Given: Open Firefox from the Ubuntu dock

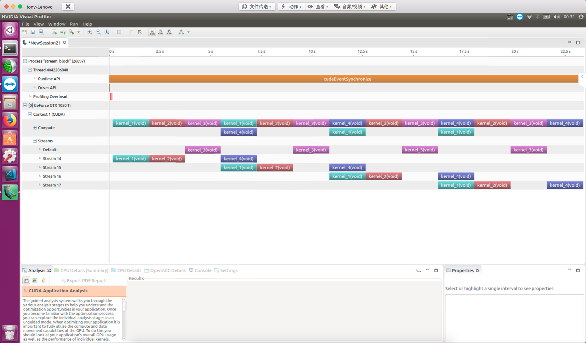Looking at the screenshot, I should tap(10, 120).
